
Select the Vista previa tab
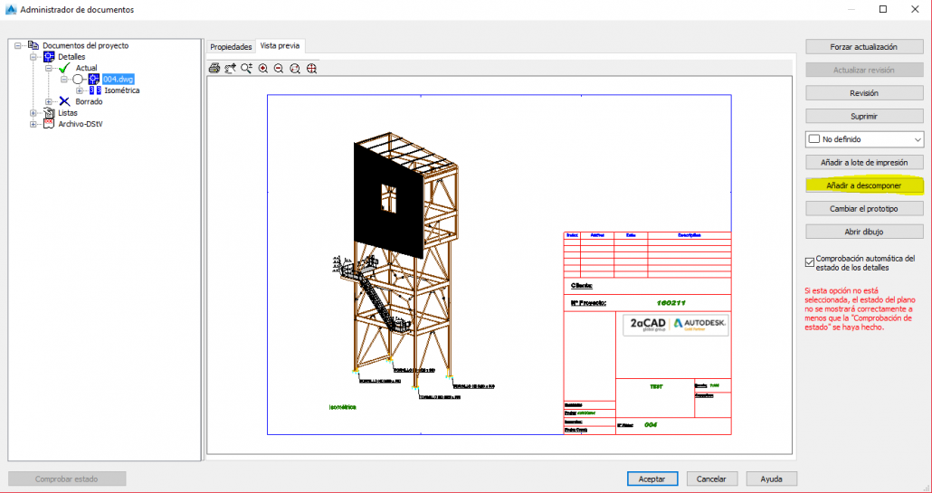(280, 45)
